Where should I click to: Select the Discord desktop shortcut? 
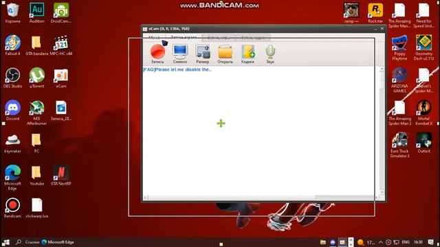pos(12,110)
